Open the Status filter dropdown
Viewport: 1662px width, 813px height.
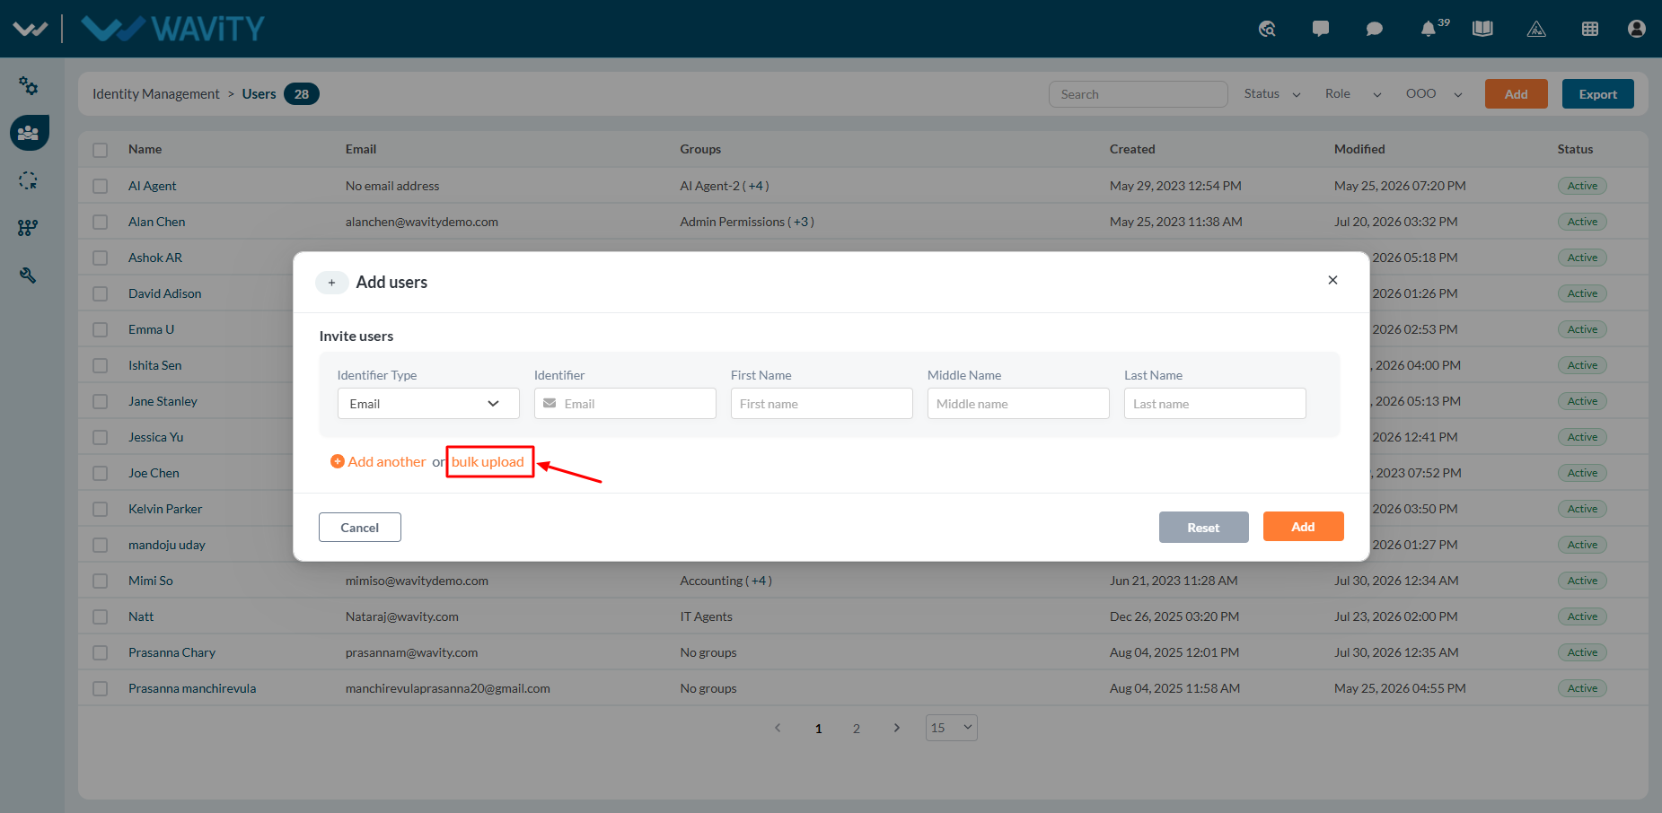coord(1272,94)
